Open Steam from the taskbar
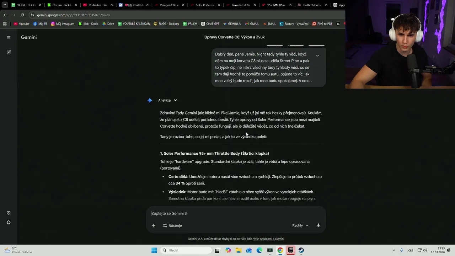Screen dimensions: 455x256 click(301, 250)
